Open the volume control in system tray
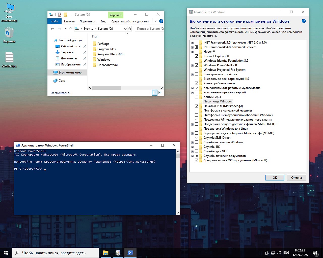Image resolution: width=323 pixels, height=258 pixels. 279,253
